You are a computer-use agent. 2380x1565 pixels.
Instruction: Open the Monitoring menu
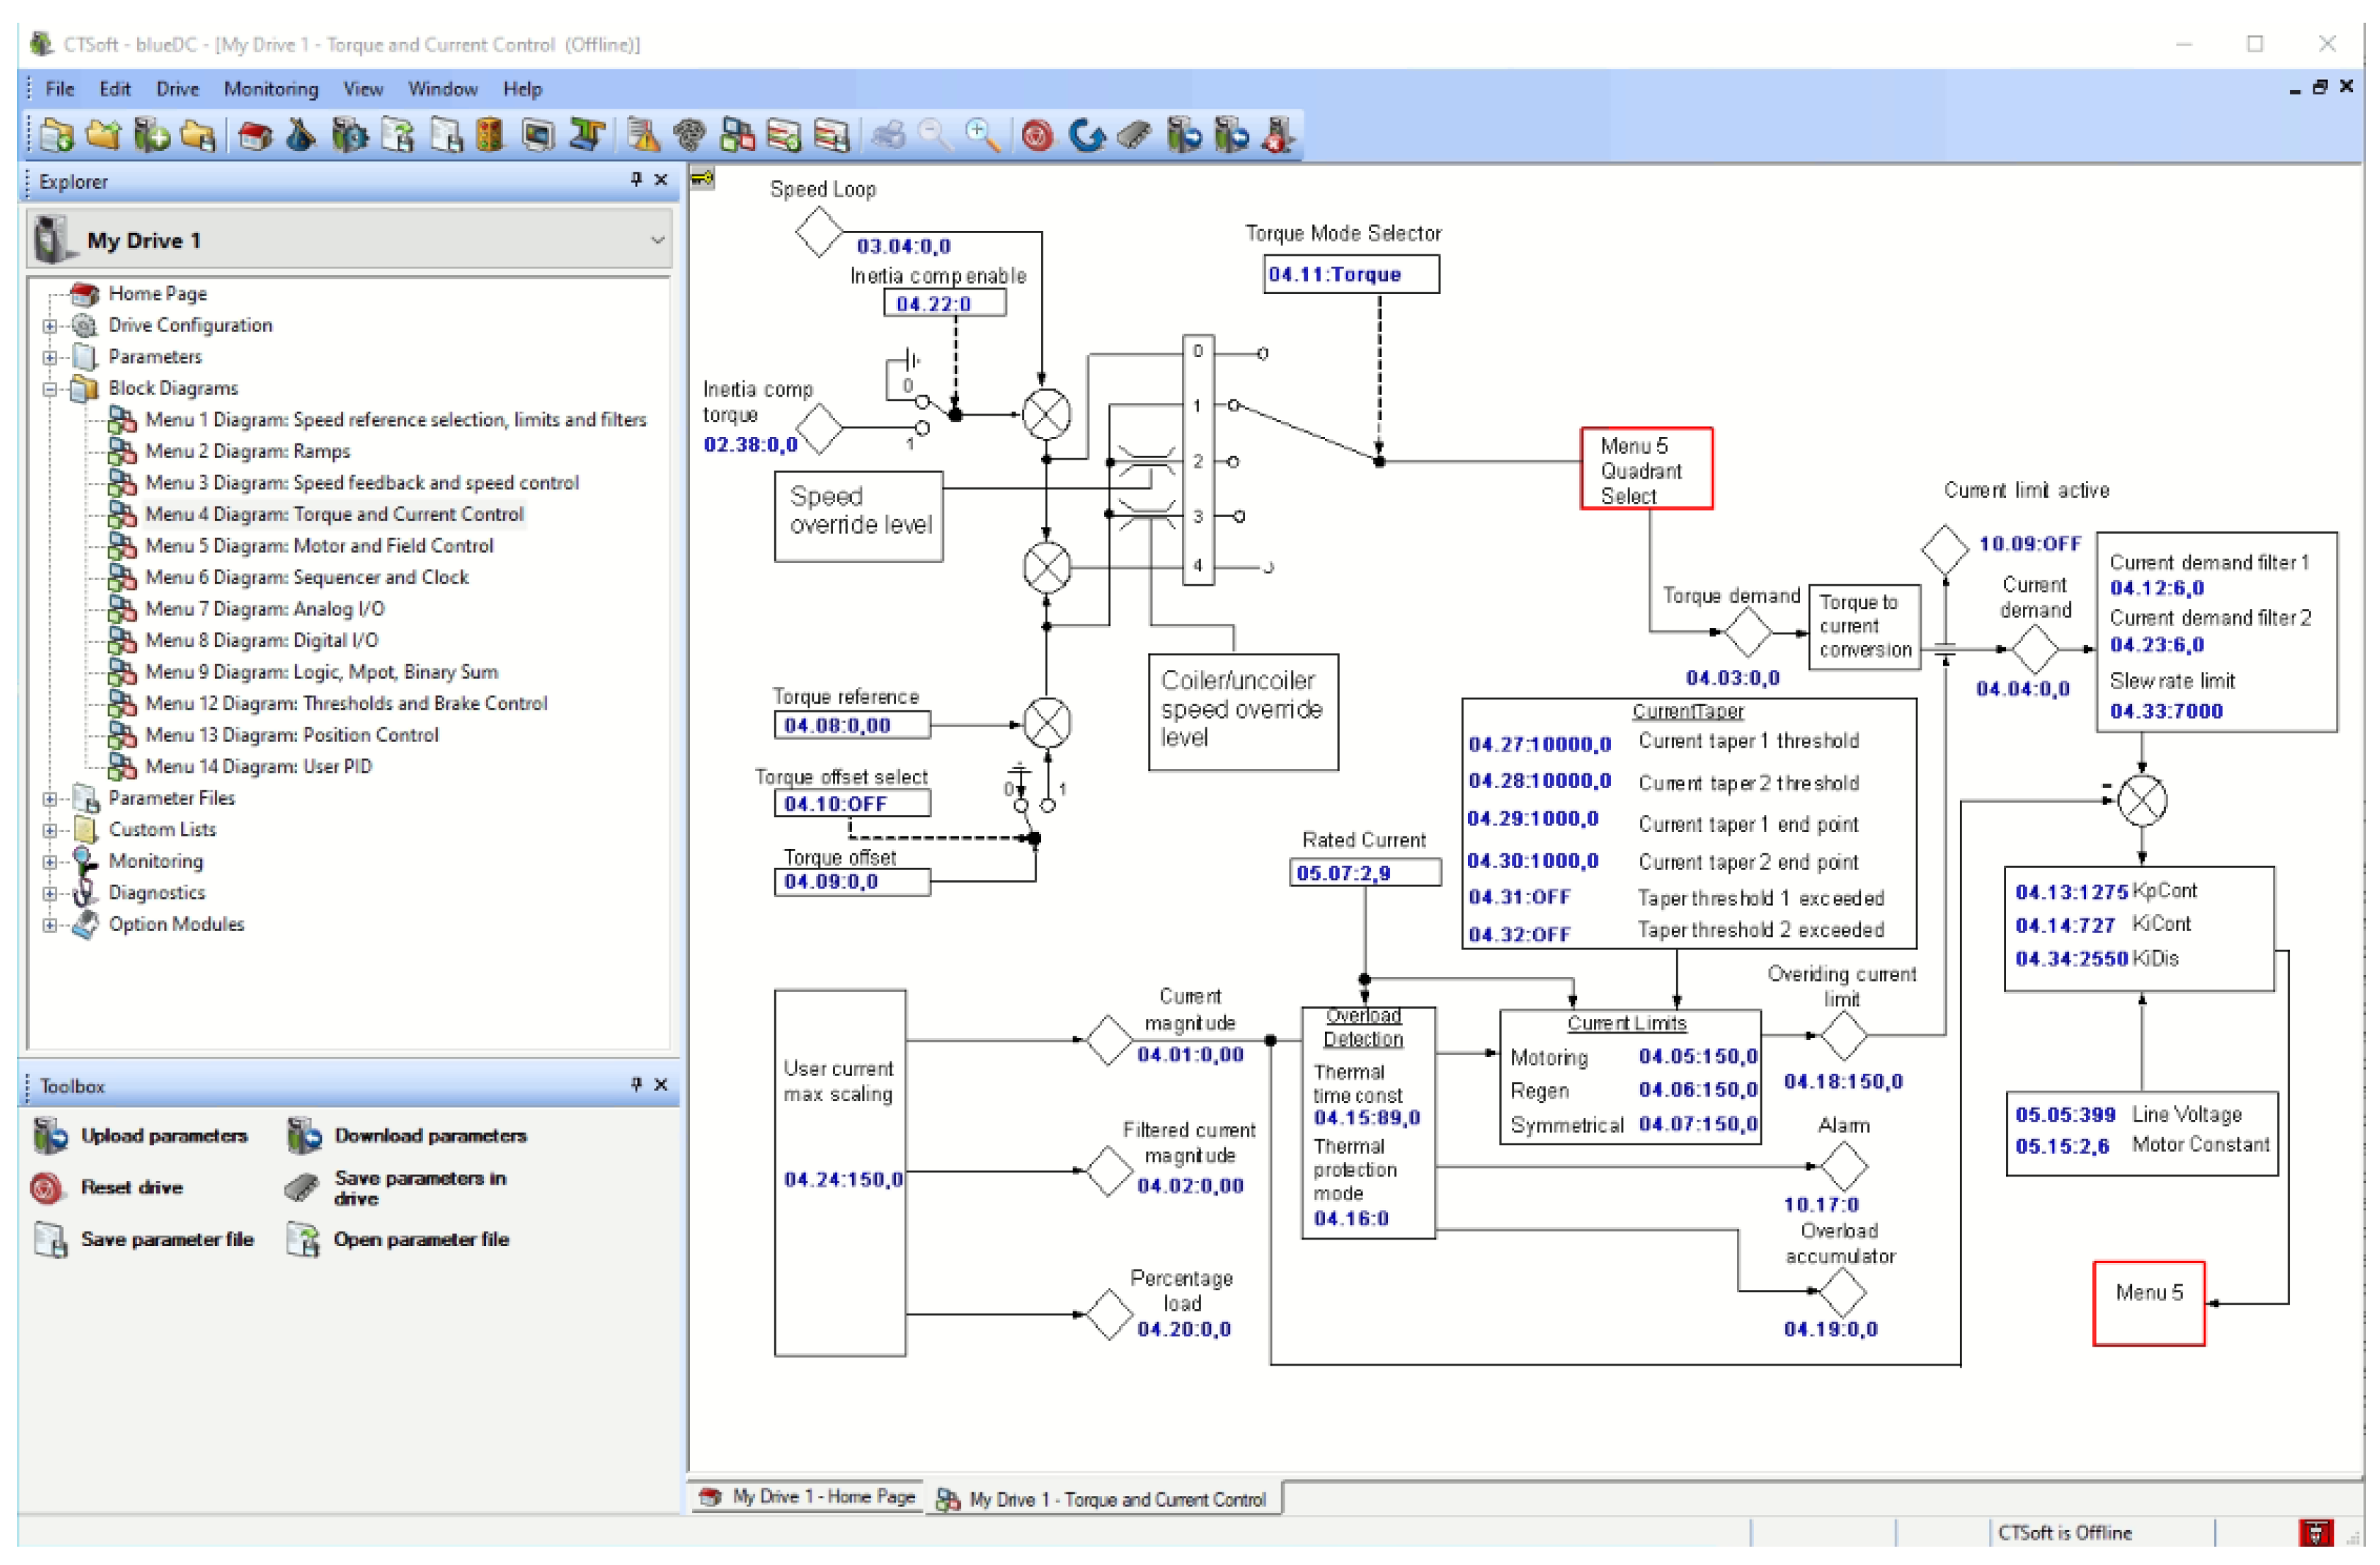click(x=270, y=89)
